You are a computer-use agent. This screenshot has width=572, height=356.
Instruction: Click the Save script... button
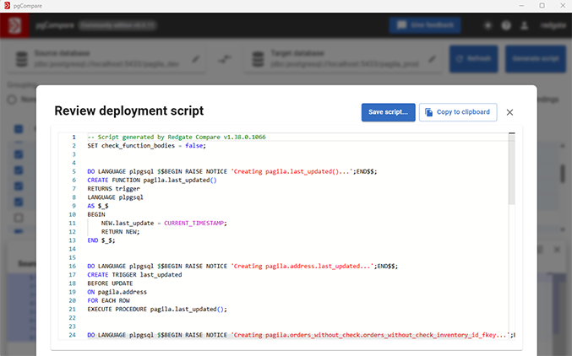(388, 112)
